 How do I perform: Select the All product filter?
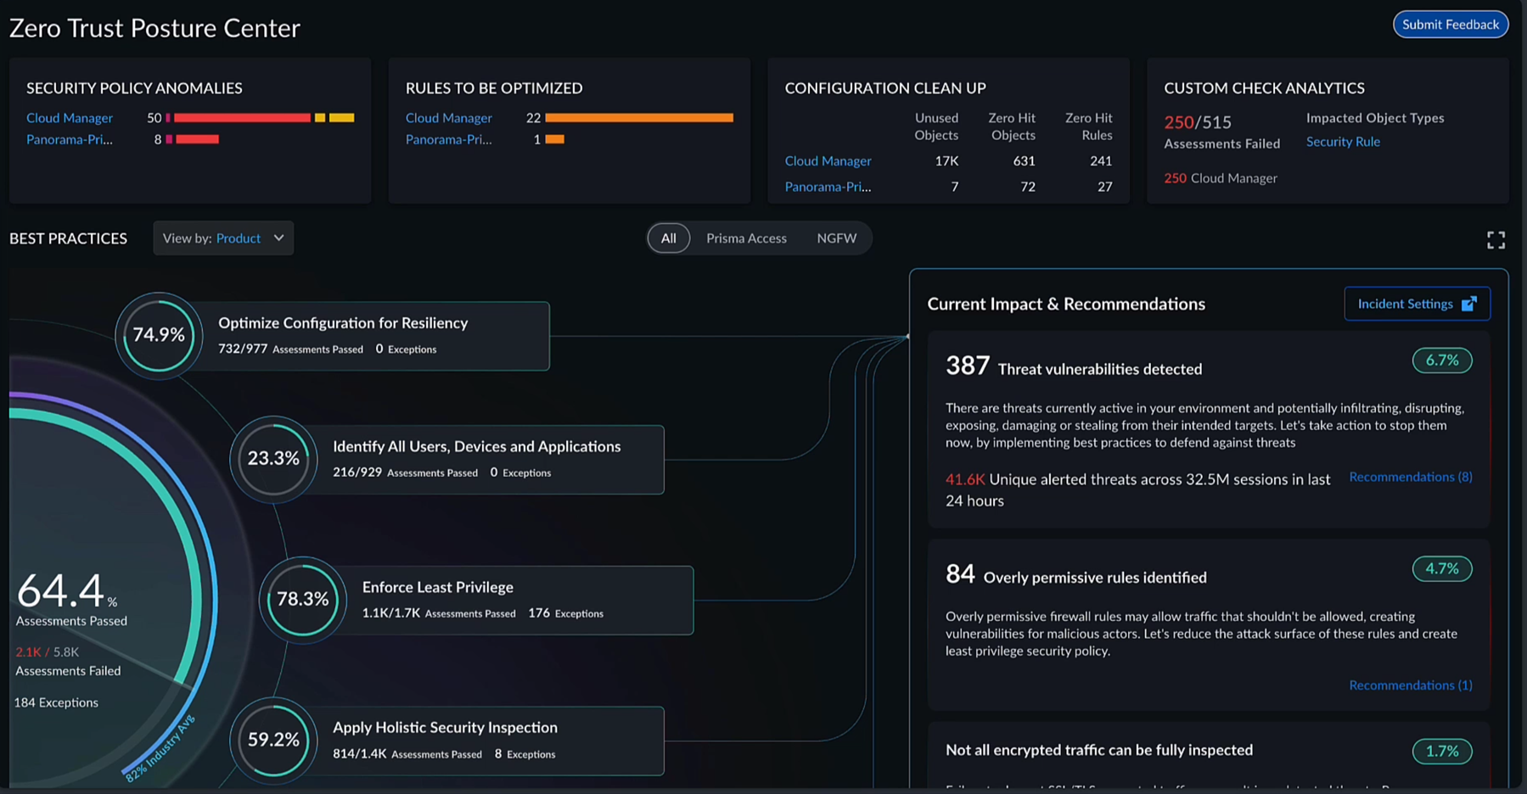pos(669,238)
